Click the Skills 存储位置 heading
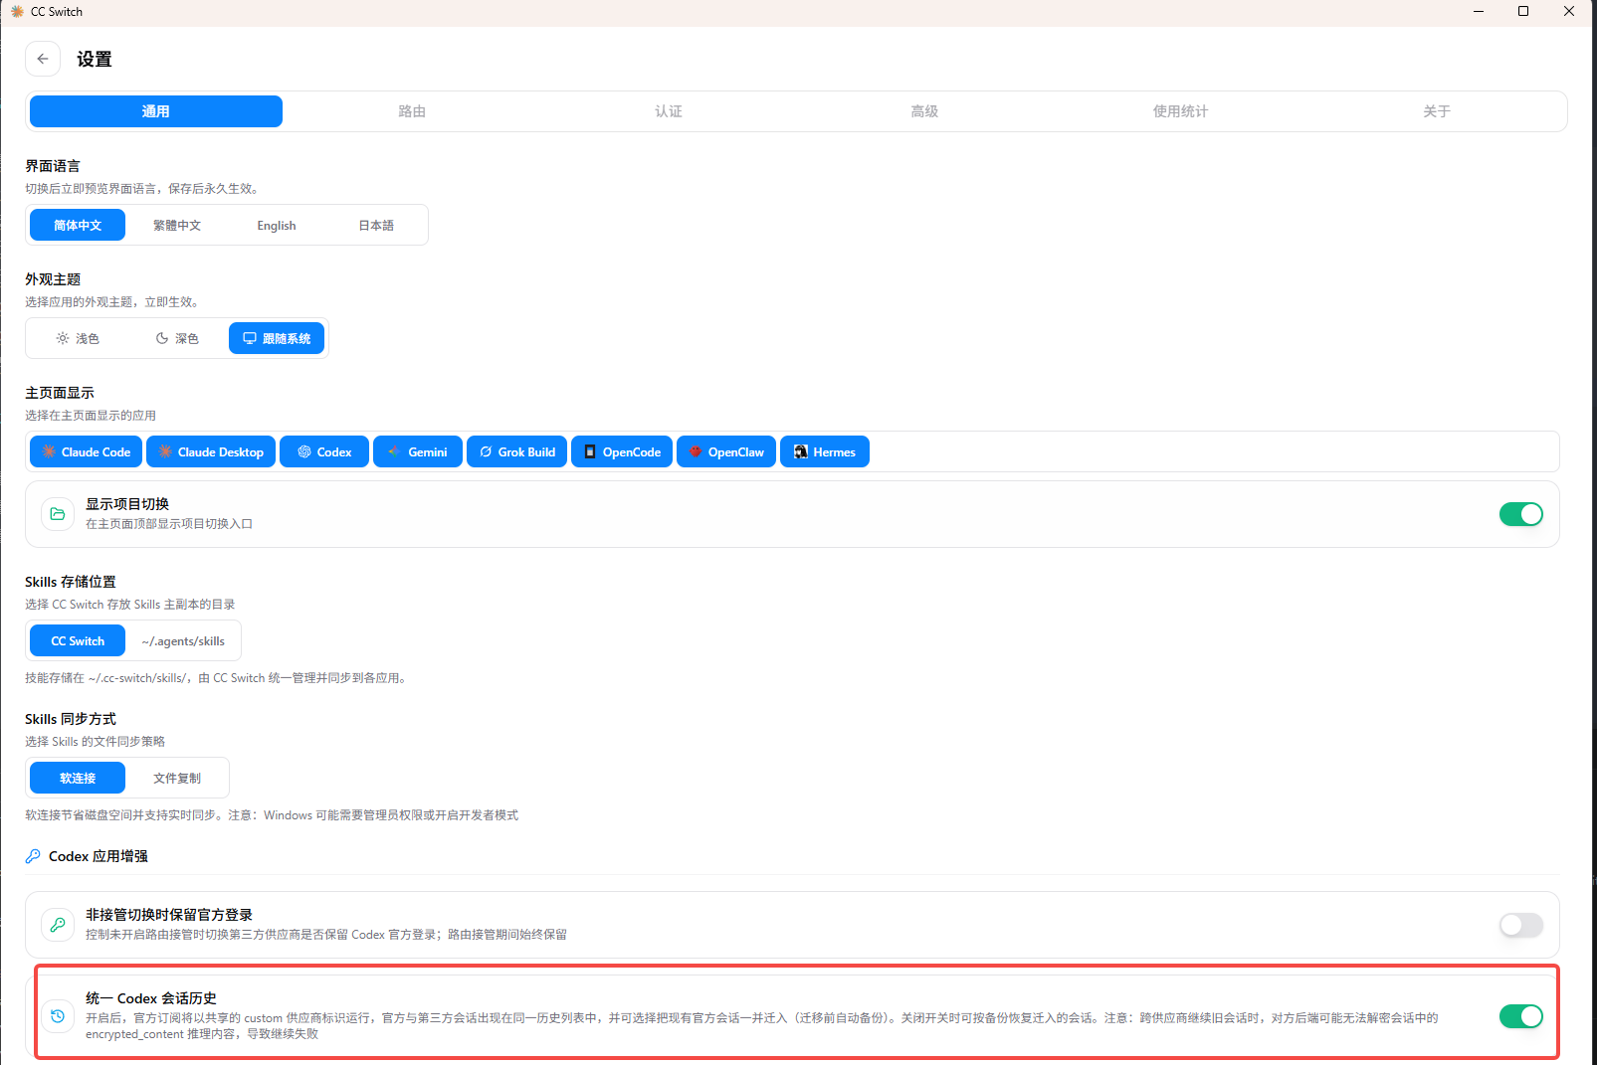This screenshot has height=1065, width=1597. click(x=71, y=582)
